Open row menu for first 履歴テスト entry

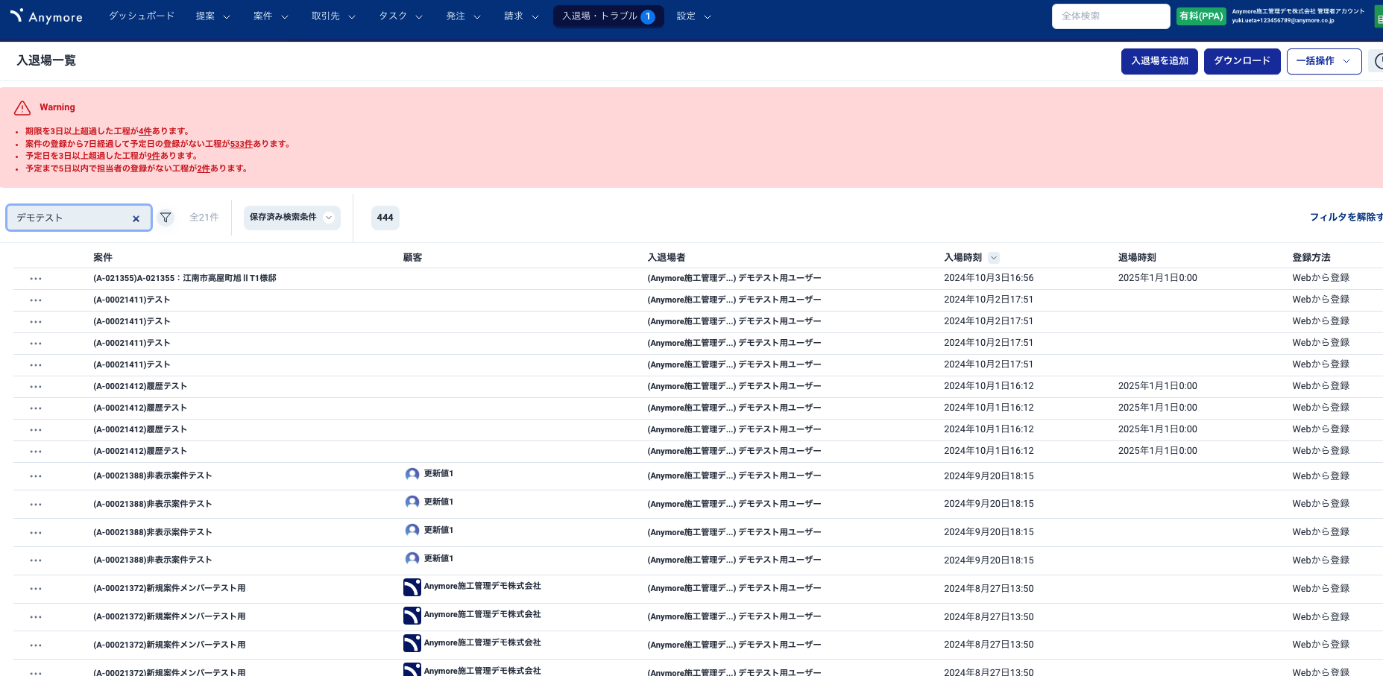click(36, 387)
